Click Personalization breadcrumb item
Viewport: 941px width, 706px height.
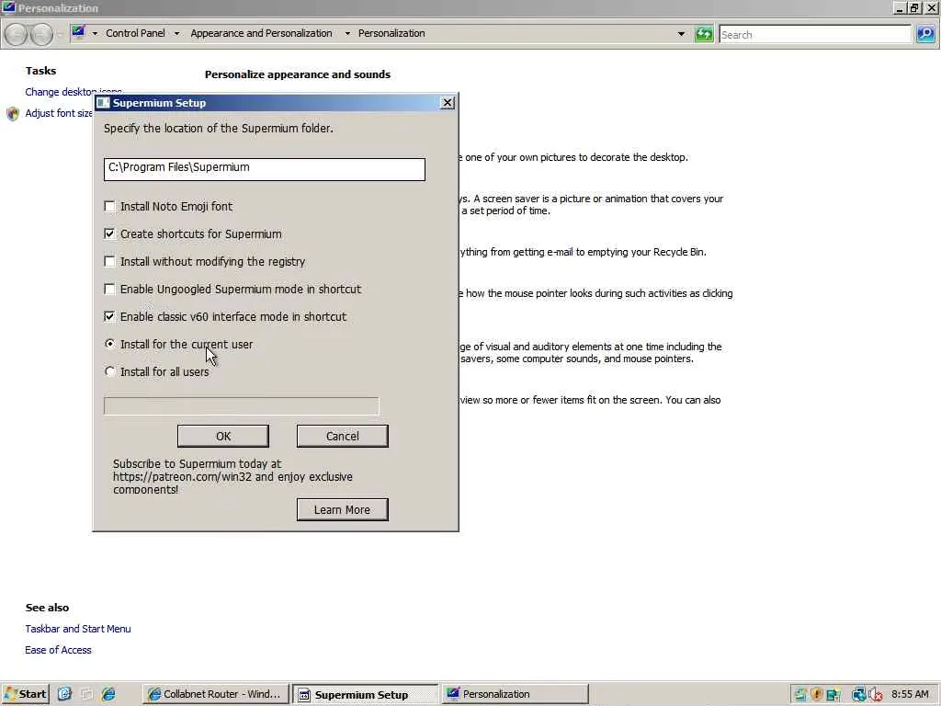391,34
